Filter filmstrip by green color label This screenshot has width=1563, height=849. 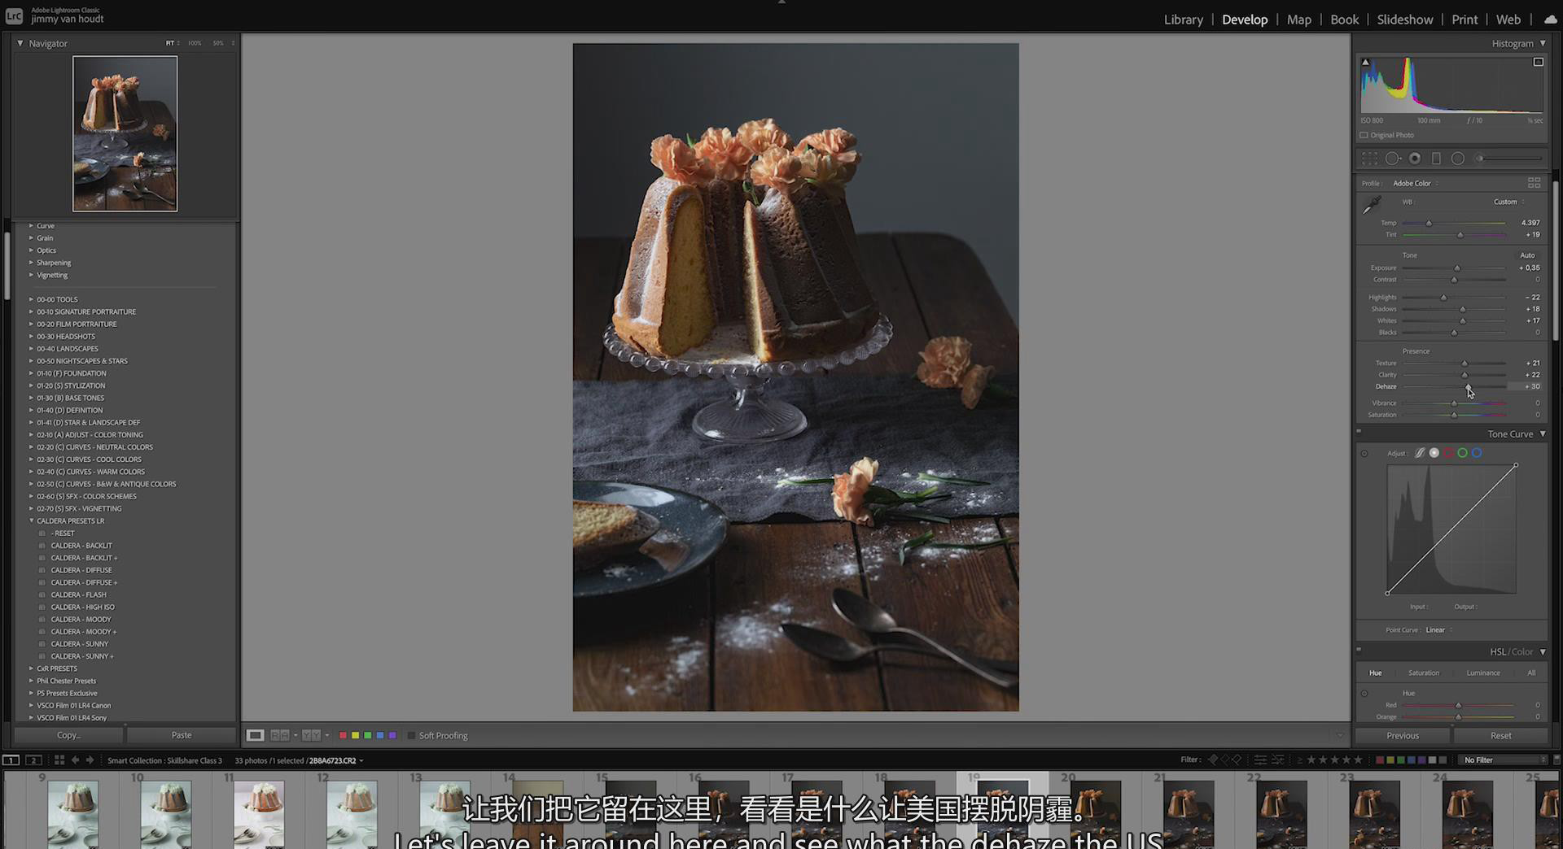click(1400, 760)
